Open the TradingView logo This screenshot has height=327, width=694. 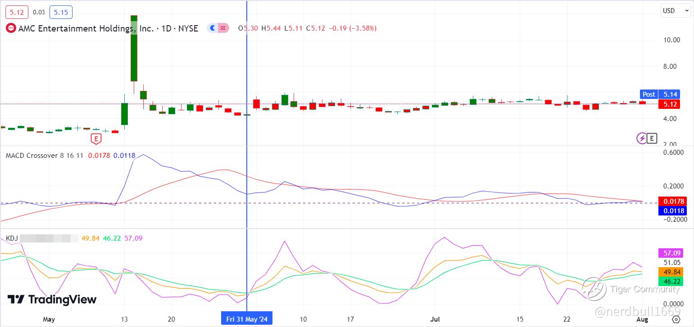pos(52,300)
